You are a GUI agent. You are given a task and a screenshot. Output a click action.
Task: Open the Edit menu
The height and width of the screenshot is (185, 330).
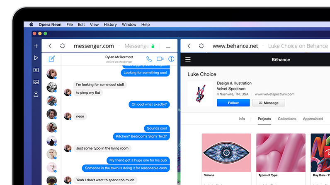(81, 24)
